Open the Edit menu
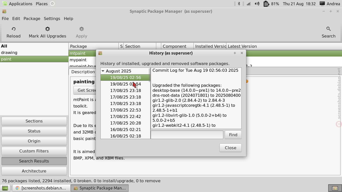Viewport: 342px width, 192px height. click(16, 18)
